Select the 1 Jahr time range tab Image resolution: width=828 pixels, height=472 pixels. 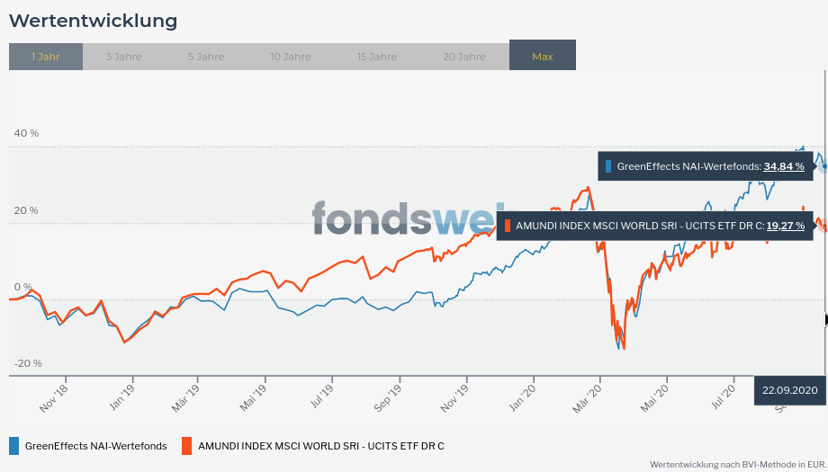[x=46, y=57]
